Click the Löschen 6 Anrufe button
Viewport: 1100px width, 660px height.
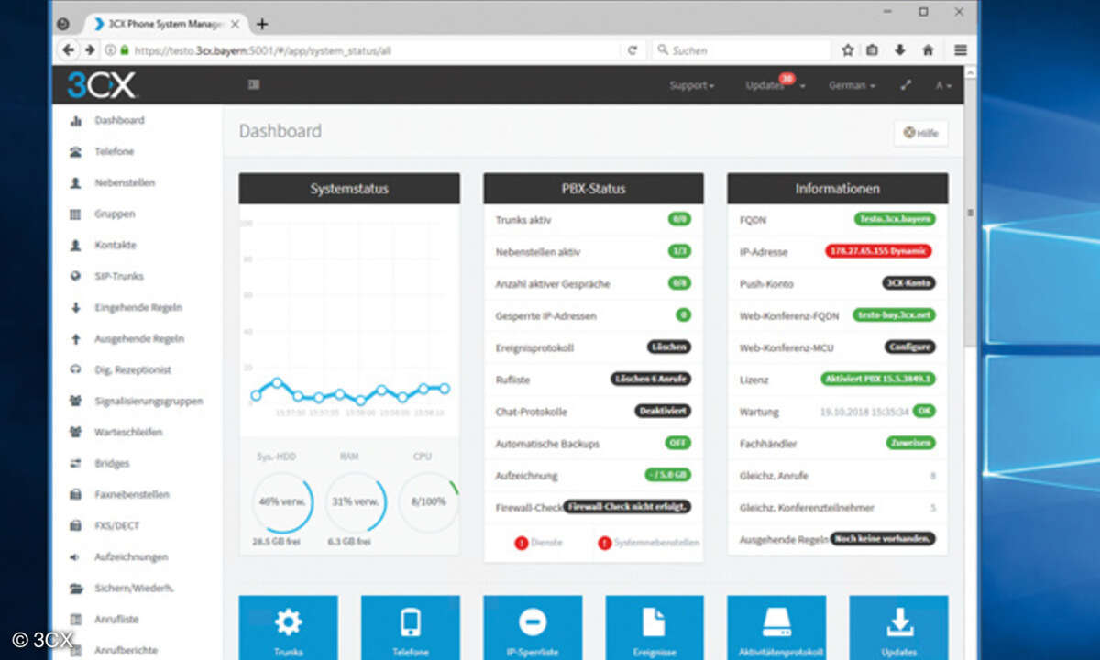651,379
